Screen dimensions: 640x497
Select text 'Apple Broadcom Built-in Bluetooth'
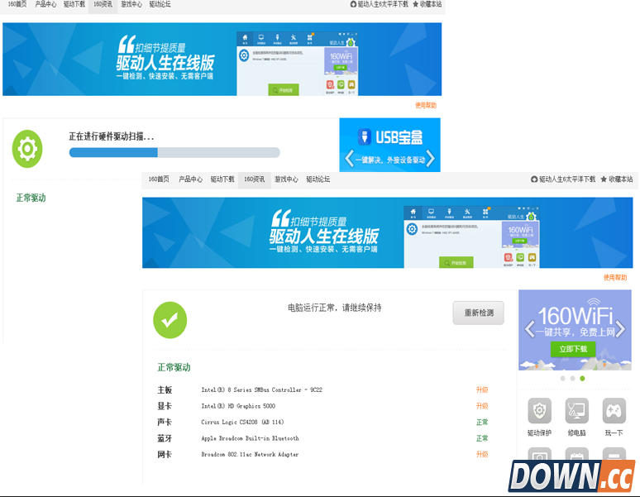(x=251, y=438)
